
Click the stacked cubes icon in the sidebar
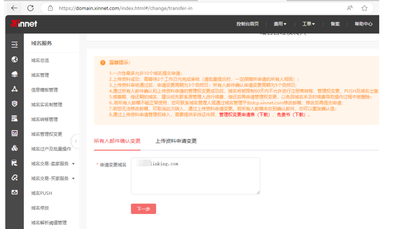14,148
